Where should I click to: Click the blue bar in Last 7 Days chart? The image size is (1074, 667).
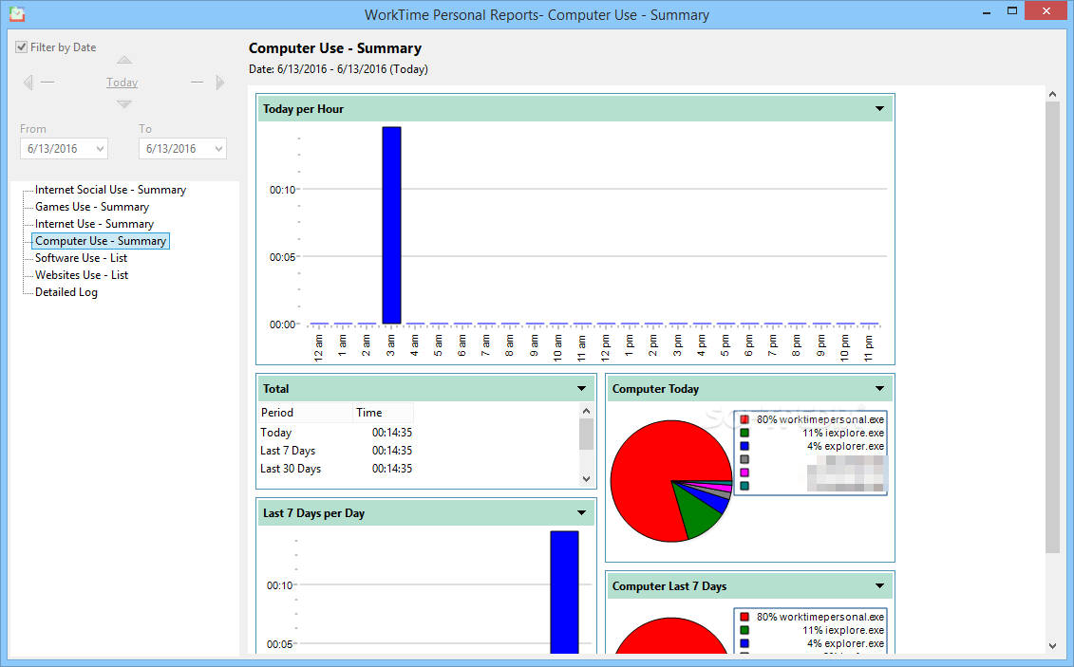pyautogui.click(x=564, y=592)
